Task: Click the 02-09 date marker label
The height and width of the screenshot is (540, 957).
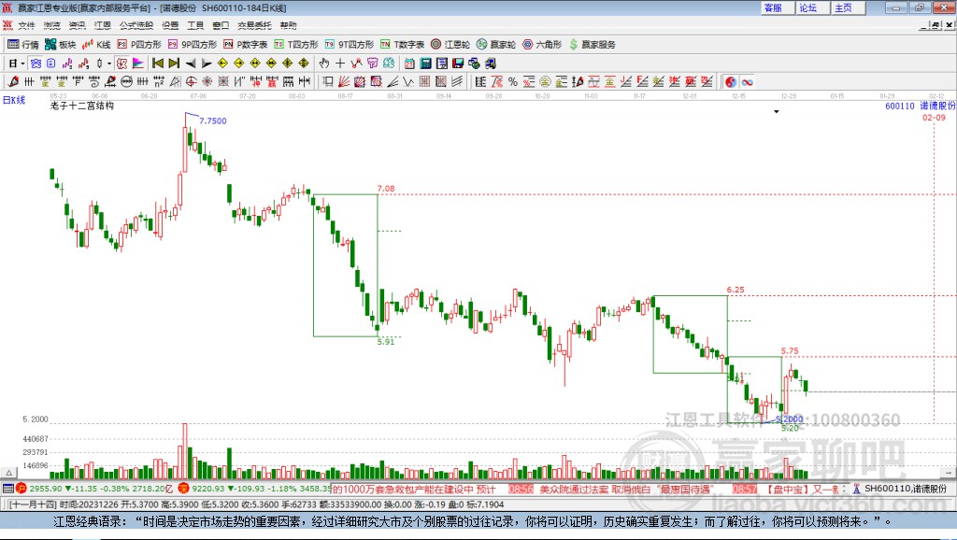Action: click(x=934, y=117)
